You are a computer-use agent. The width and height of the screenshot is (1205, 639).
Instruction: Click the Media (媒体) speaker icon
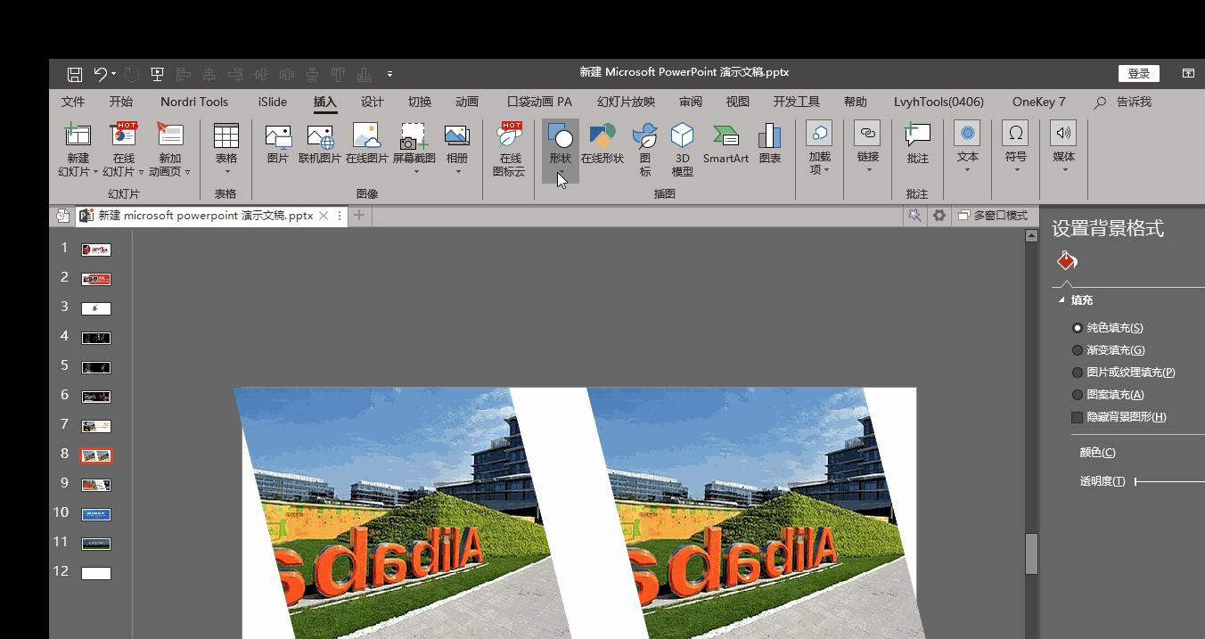click(x=1063, y=133)
